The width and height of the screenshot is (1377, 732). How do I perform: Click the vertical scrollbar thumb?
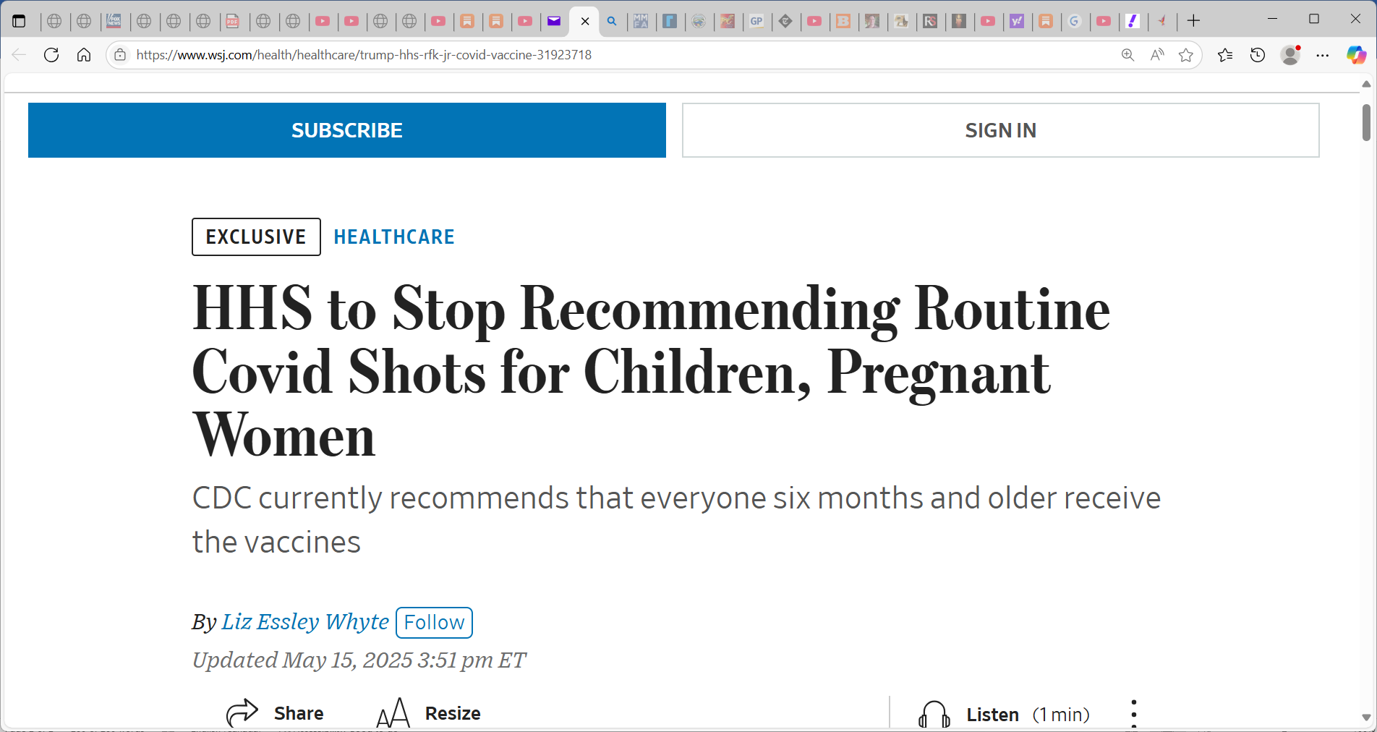click(x=1366, y=122)
